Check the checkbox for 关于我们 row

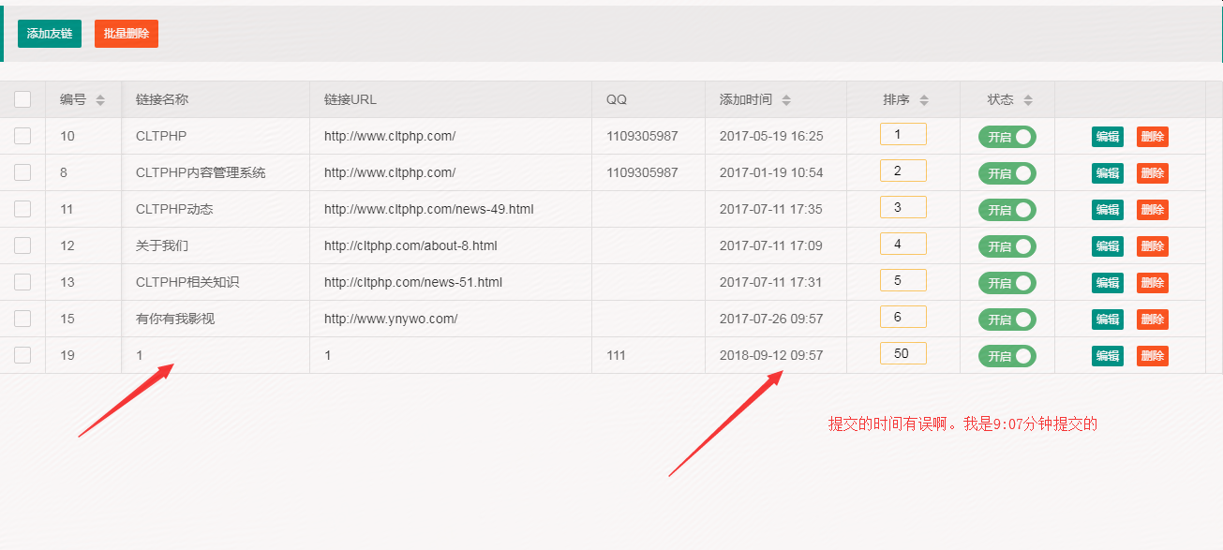point(22,245)
